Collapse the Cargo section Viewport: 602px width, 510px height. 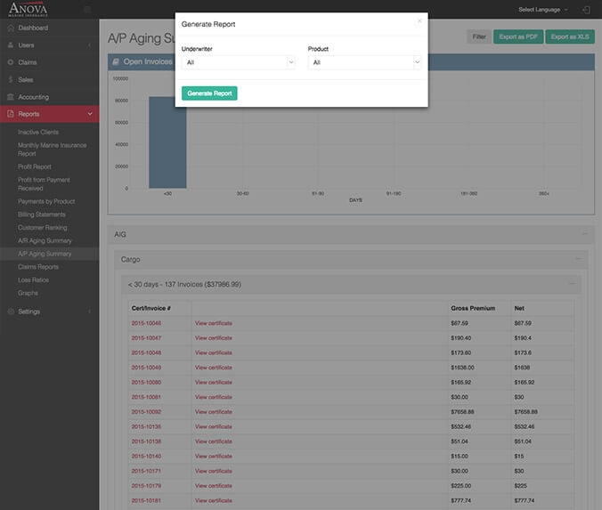[579, 259]
